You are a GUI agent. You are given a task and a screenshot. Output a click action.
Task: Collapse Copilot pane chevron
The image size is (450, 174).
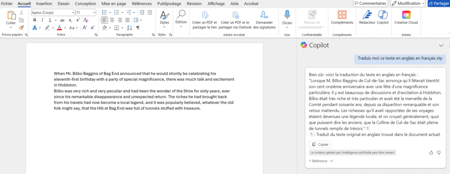(441, 45)
